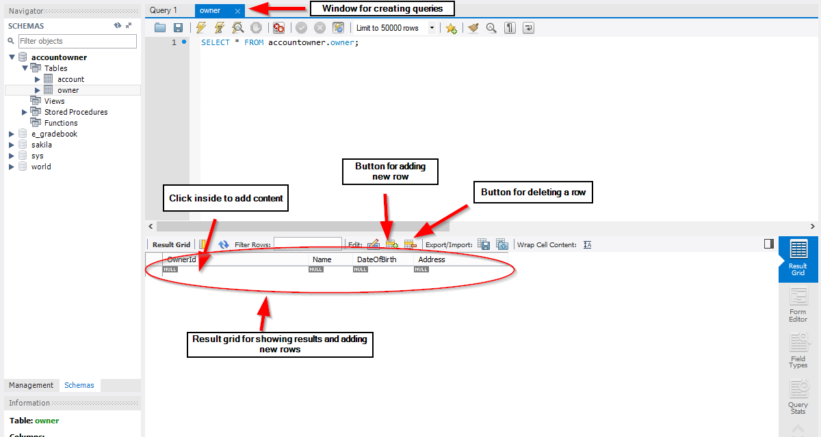Click the Filter Rows input field

[307, 244]
